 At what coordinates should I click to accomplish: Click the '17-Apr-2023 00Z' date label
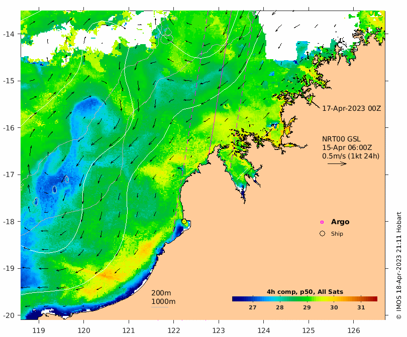tap(351, 108)
